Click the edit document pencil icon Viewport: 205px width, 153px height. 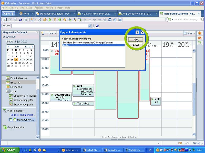coord(10,20)
